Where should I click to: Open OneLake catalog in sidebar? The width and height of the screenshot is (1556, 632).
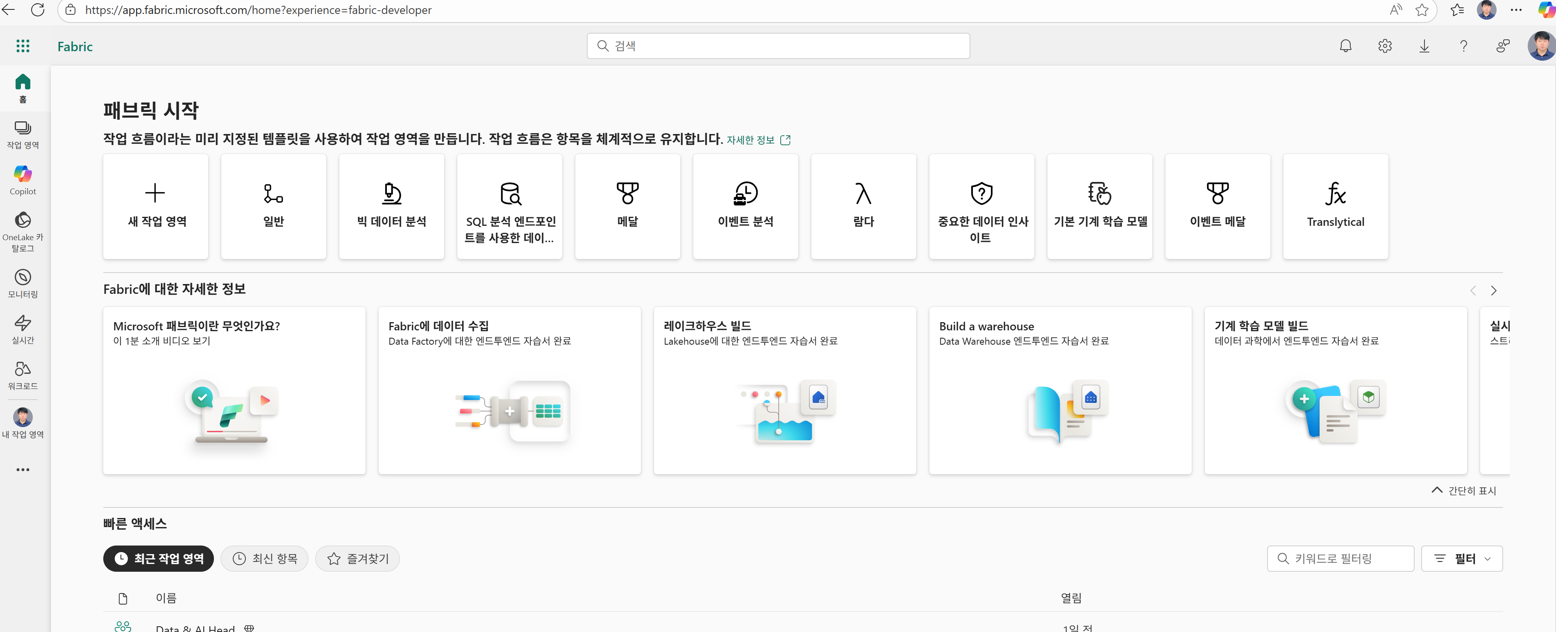[x=23, y=231]
